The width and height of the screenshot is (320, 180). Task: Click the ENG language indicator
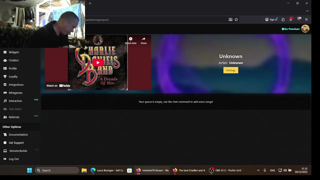pos(272,170)
